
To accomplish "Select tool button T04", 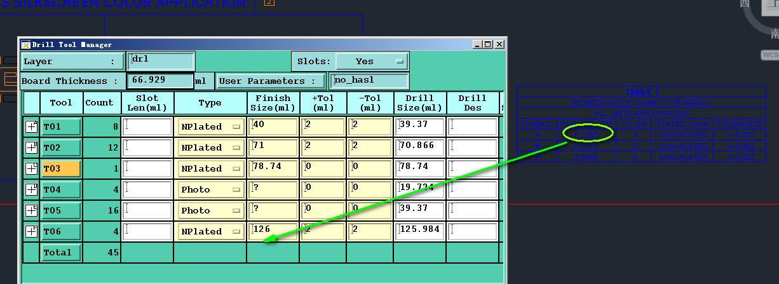I will 61,189.
